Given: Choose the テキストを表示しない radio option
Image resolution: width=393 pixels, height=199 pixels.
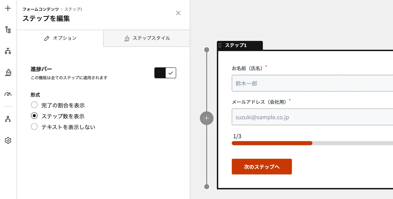Looking at the screenshot, I should [x=34, y=127].
